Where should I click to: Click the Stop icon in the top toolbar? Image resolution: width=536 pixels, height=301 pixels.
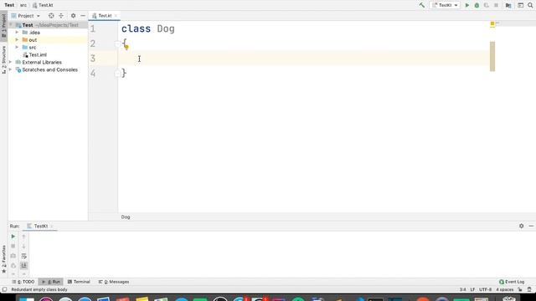tap(496, 5)
